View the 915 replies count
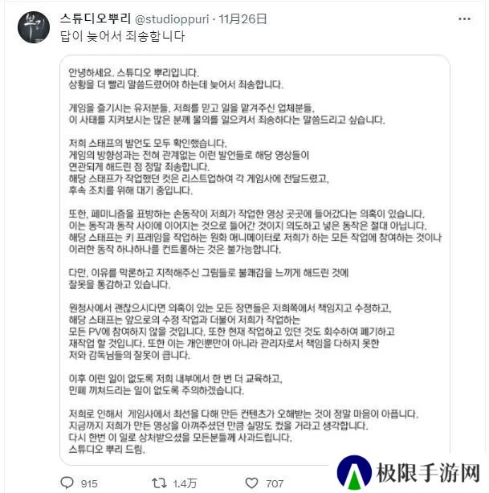The height and width of the screenshot is (493, 489). point(89,483)
